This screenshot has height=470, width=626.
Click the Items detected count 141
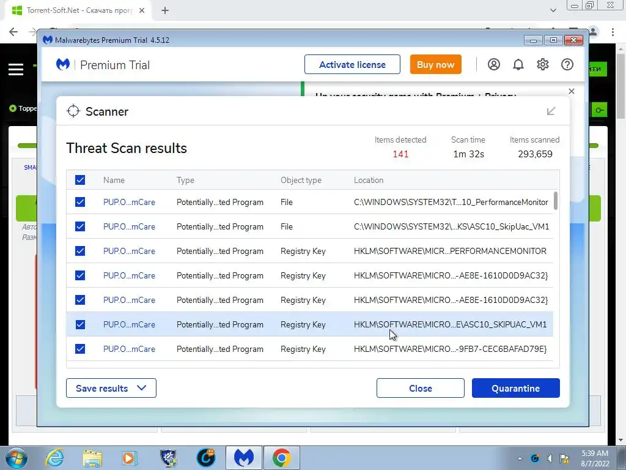(400, 154)
